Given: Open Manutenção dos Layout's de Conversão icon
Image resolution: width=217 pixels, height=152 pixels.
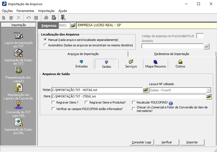Looking at the screenshot, I should 18,88.
